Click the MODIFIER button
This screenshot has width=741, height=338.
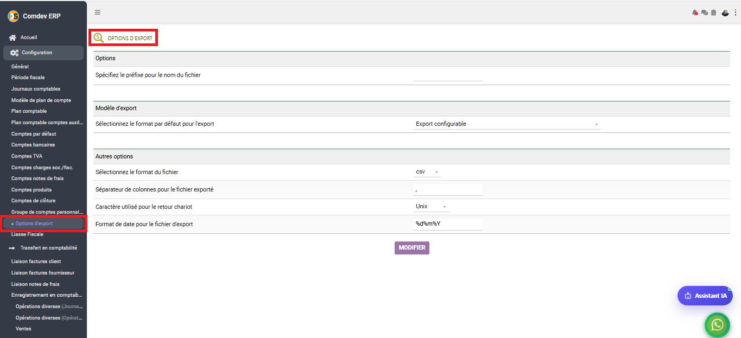click(x=412, y=248)
